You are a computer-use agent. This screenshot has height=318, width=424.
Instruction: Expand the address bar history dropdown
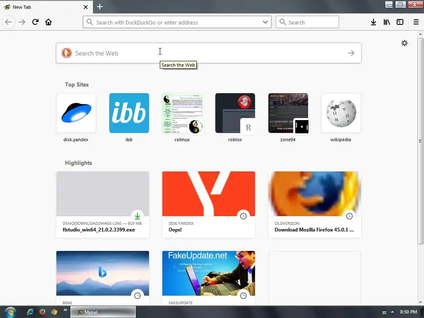click(x=265, y=22)
